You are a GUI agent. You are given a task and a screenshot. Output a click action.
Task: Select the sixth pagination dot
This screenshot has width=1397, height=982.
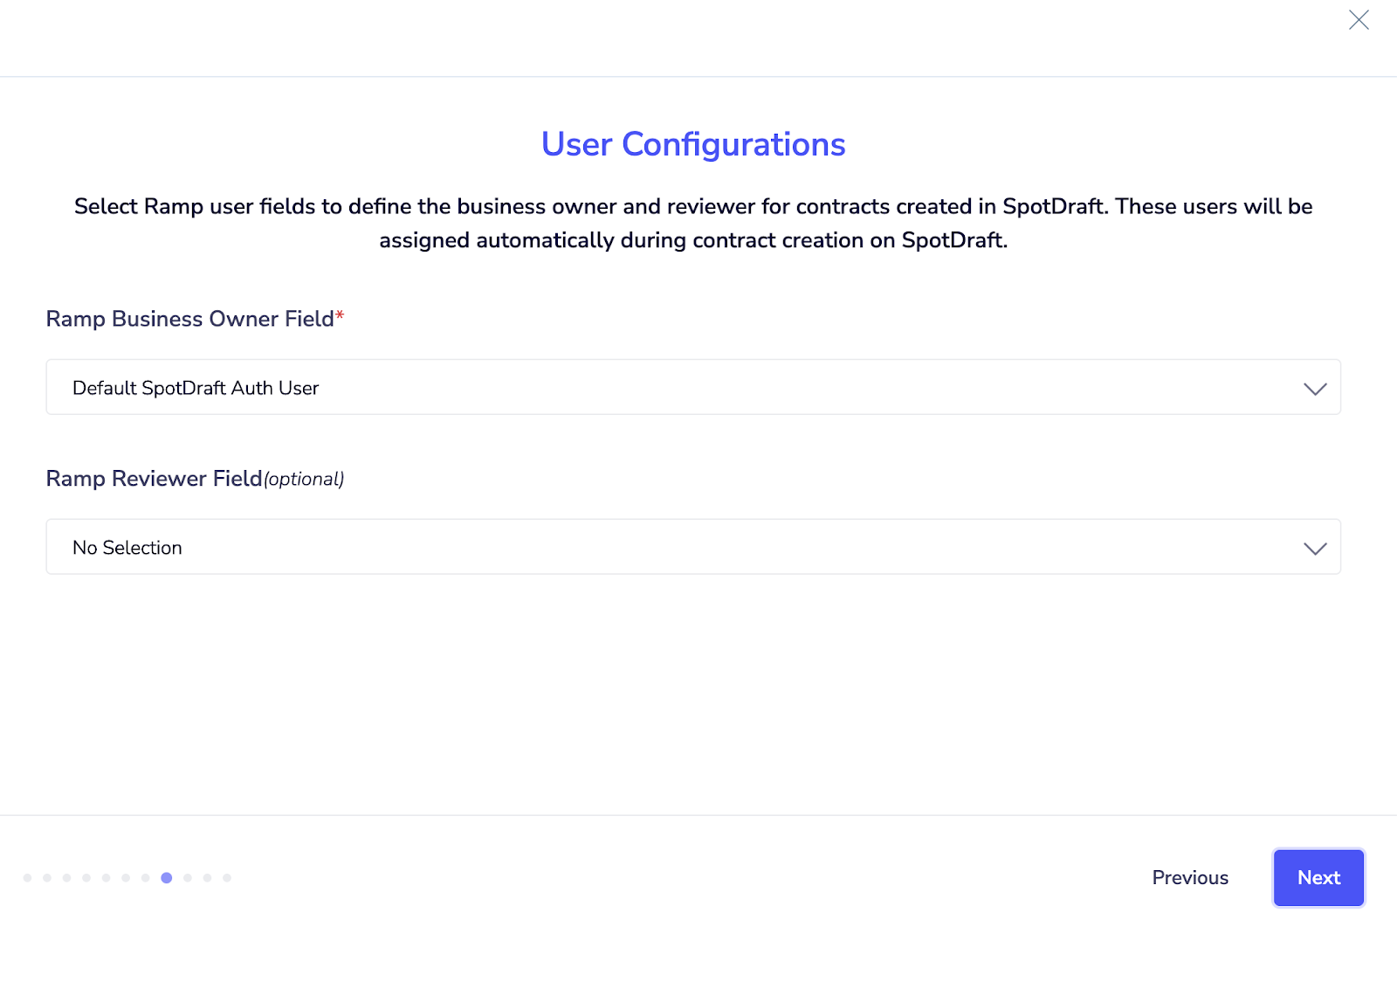point(126,878)
